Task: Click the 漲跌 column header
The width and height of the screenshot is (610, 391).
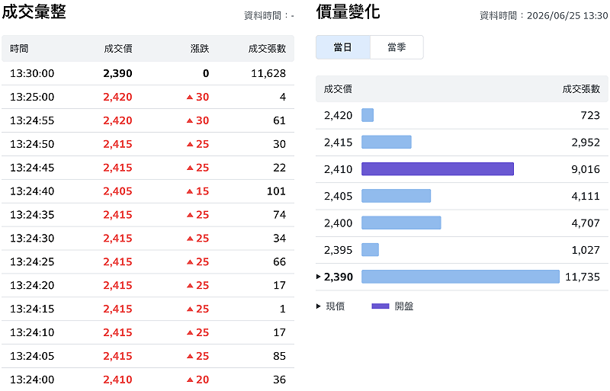Action: coord(200,49)
